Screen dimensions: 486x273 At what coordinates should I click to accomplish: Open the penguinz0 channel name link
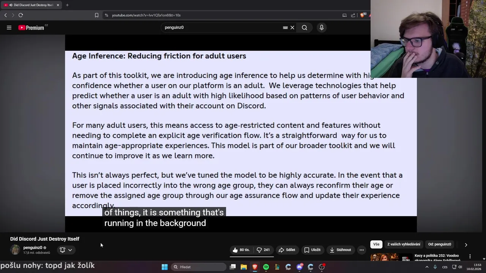click(33, 248)
